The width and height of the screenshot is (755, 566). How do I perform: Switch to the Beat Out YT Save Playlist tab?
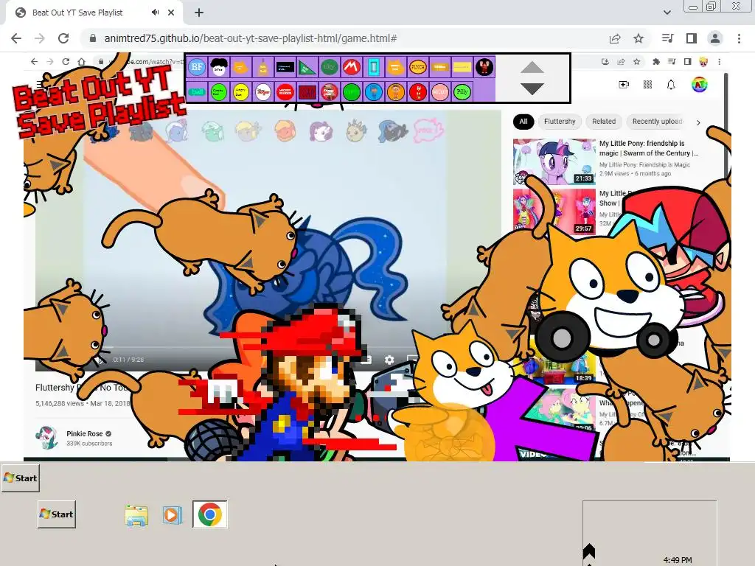[94, 13]
